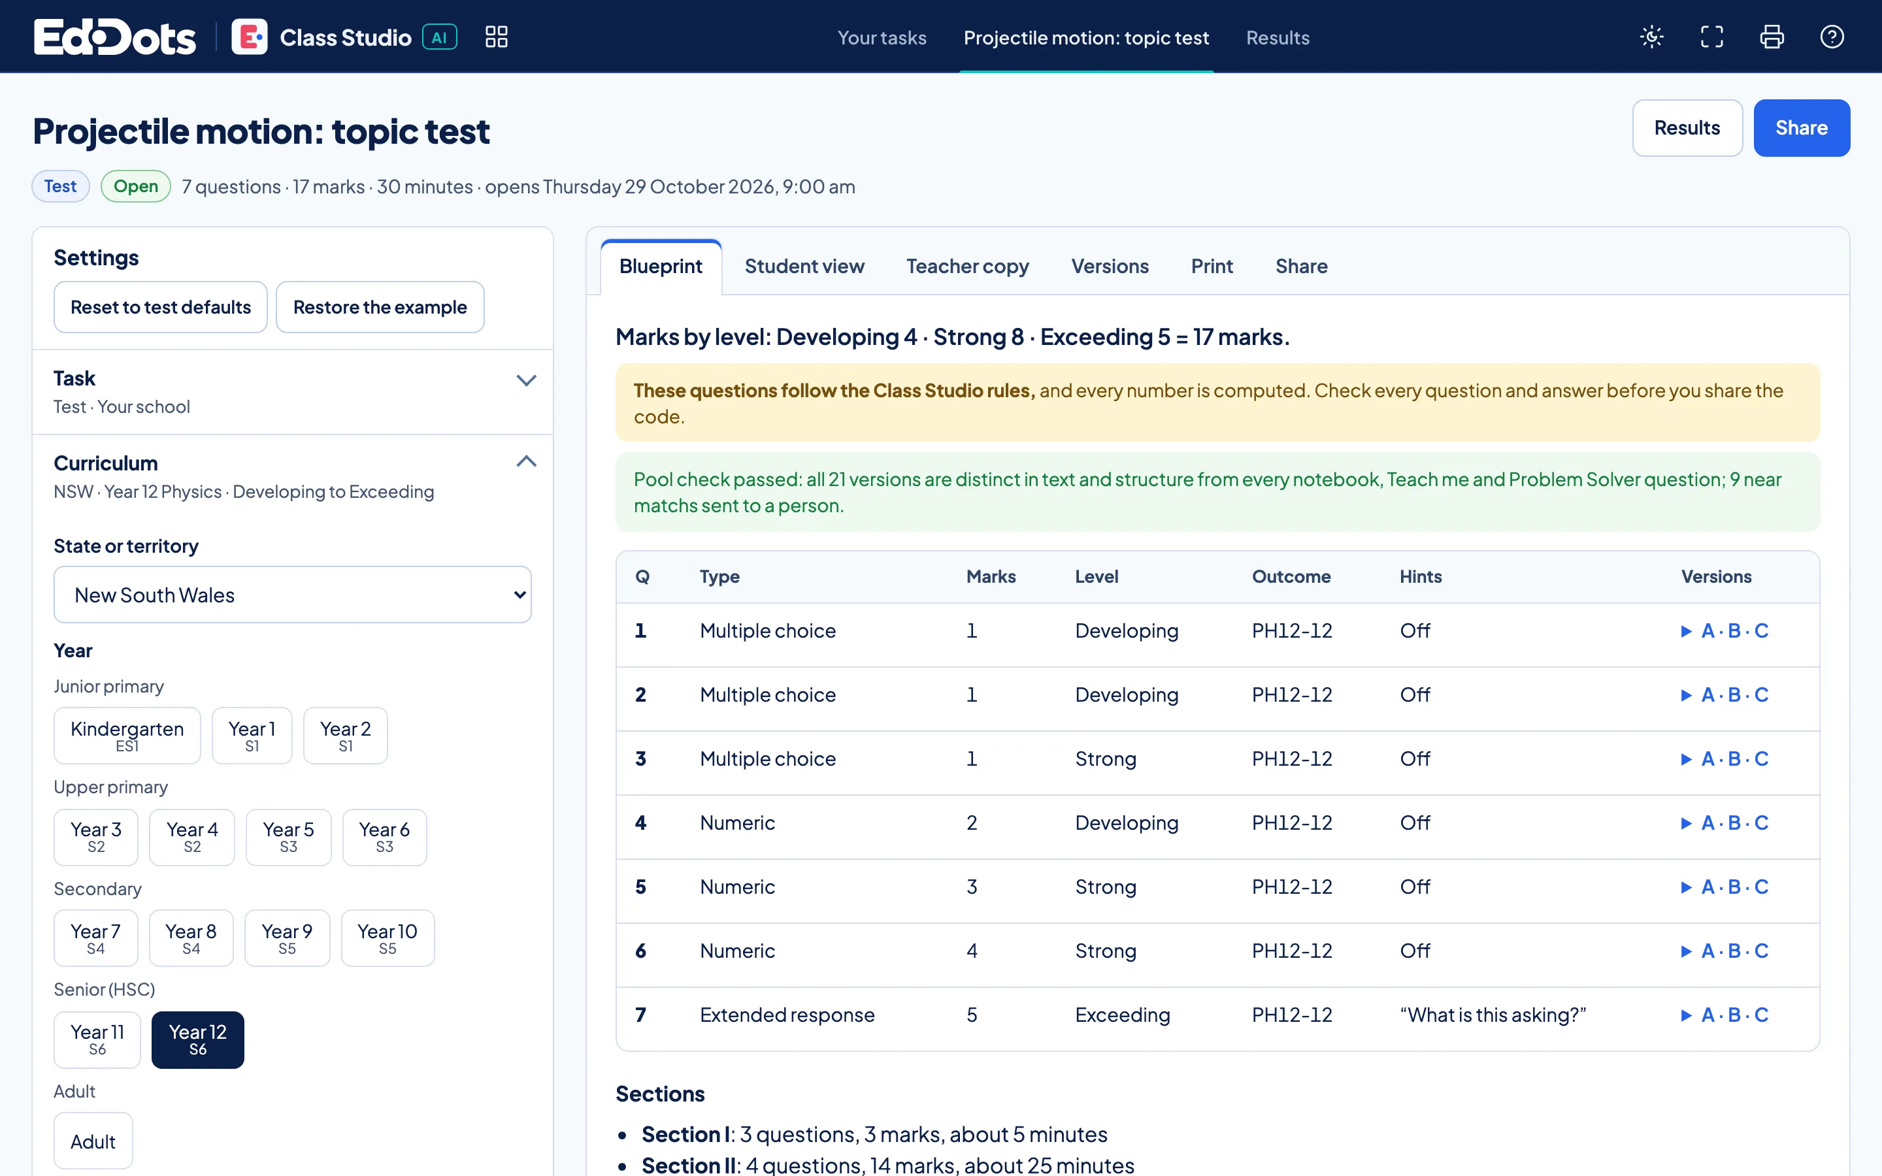The height and width of the screenshot is (1176, 1882).
Task: Select Year 12 year level
Action: pyautogui.click(x=197, y=1039)
